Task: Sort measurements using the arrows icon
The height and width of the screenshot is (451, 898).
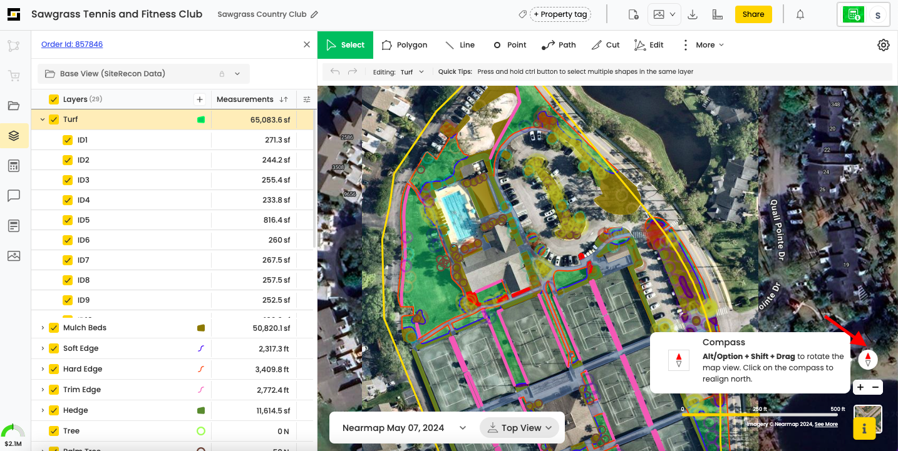Action: click(284, 99)
